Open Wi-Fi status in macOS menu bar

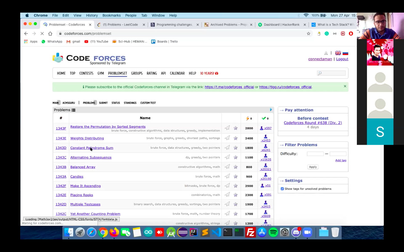coord(306,15)
